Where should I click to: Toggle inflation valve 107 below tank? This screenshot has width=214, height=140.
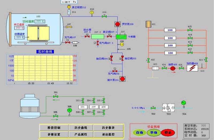[68, 42]
